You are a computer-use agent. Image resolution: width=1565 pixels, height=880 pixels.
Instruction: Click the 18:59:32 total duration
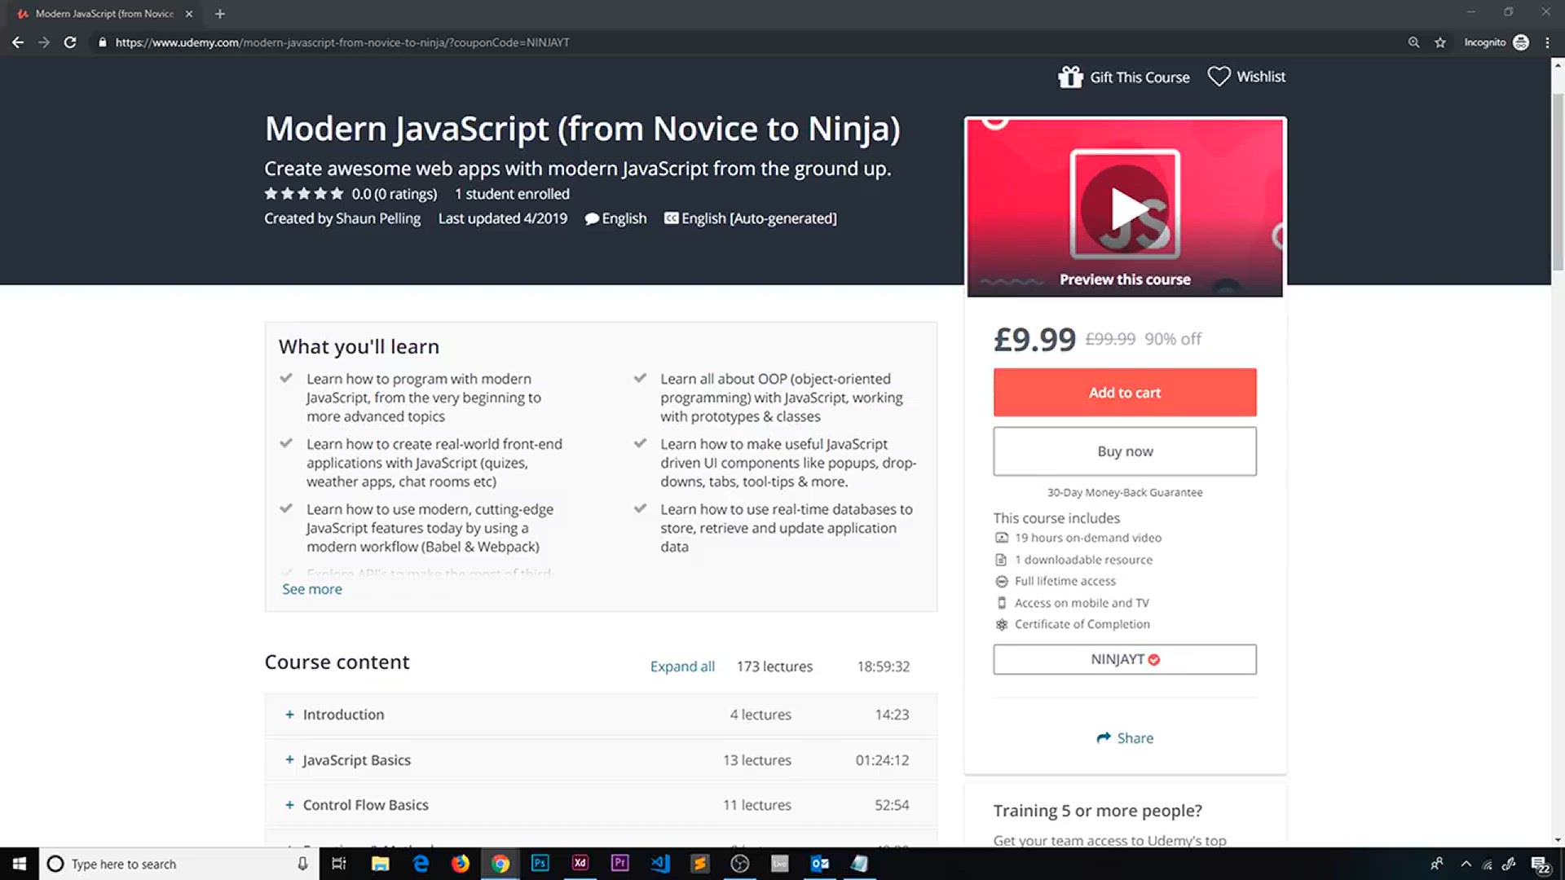pyautogui.click(x=883, y=667)
